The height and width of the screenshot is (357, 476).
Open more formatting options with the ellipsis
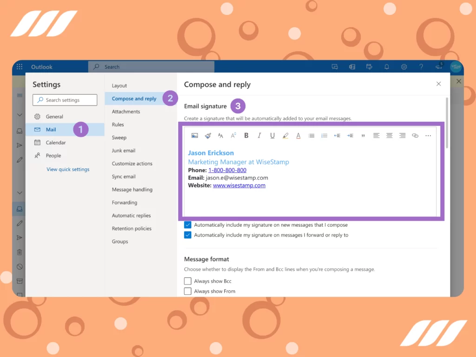pyautogui.click(x=428, y=135)
